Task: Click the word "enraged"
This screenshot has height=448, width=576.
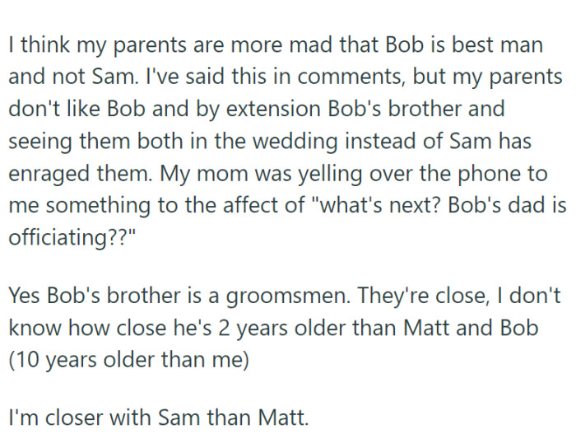Action: point(49,175)
